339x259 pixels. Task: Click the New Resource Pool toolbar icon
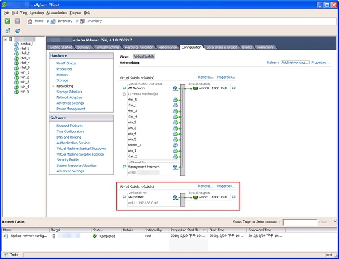point(18,31)
